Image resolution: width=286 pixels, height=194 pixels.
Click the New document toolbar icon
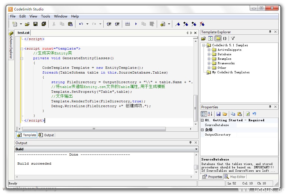(x=15, y=24)
